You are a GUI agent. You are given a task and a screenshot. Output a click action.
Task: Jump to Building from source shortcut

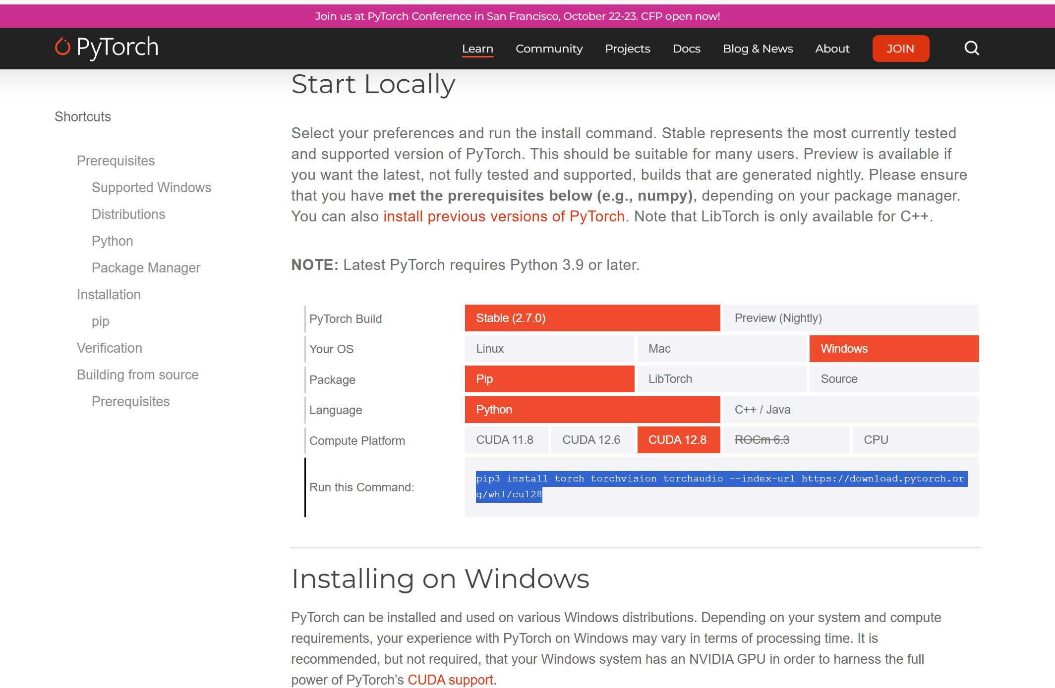(137, 375)
